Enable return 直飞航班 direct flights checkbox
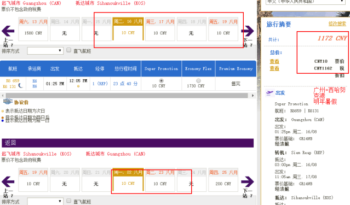This screenshot has height=205, width=350. (69, 201)
